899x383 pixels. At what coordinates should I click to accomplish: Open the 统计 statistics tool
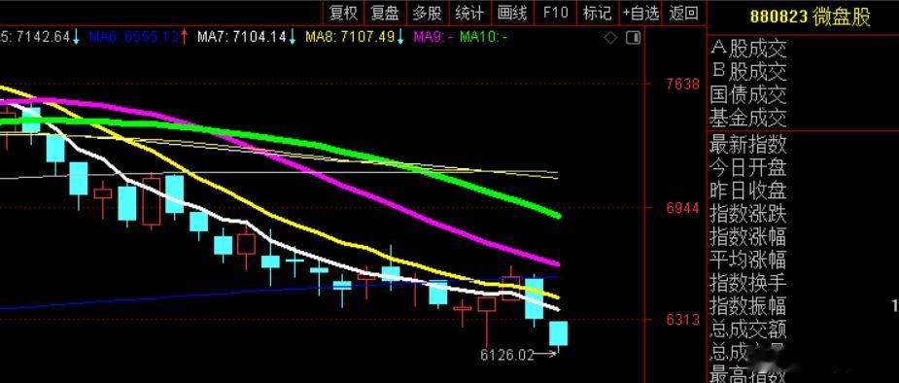point(469,13)
